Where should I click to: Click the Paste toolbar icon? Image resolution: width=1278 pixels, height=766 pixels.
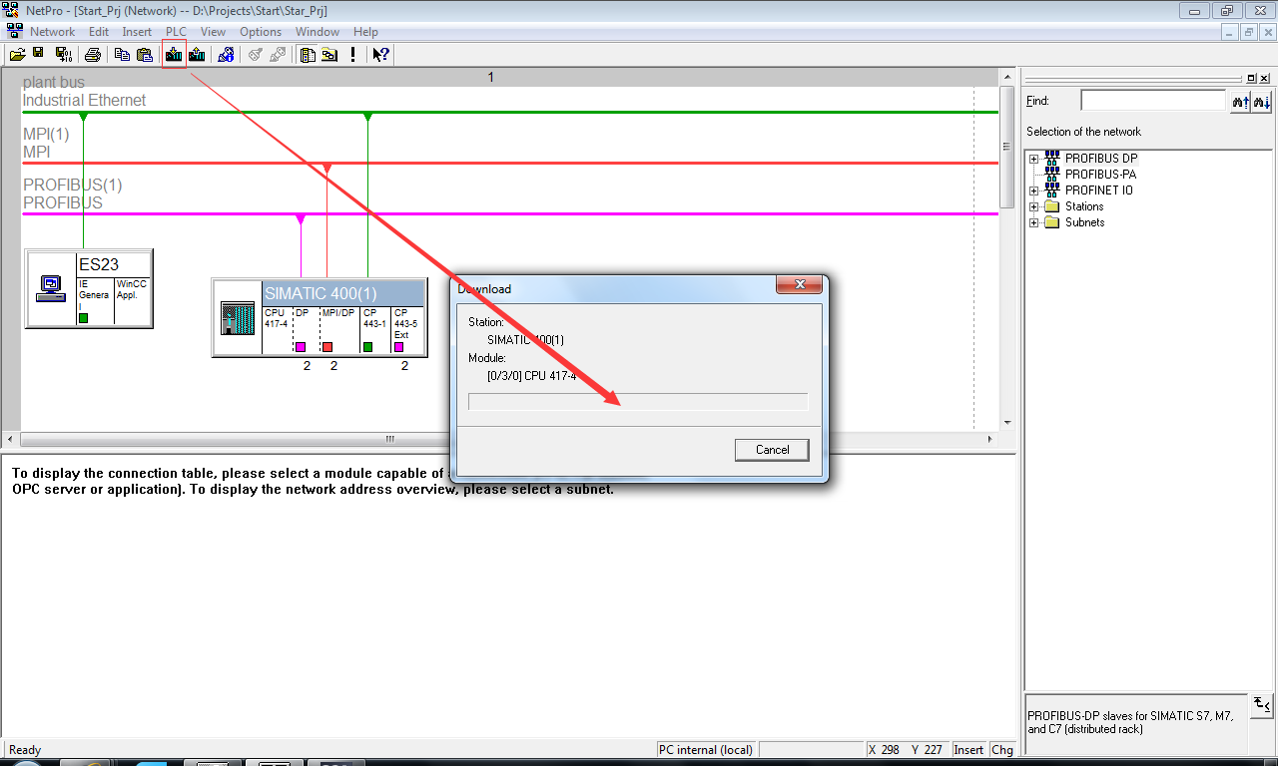coord(145,54)
